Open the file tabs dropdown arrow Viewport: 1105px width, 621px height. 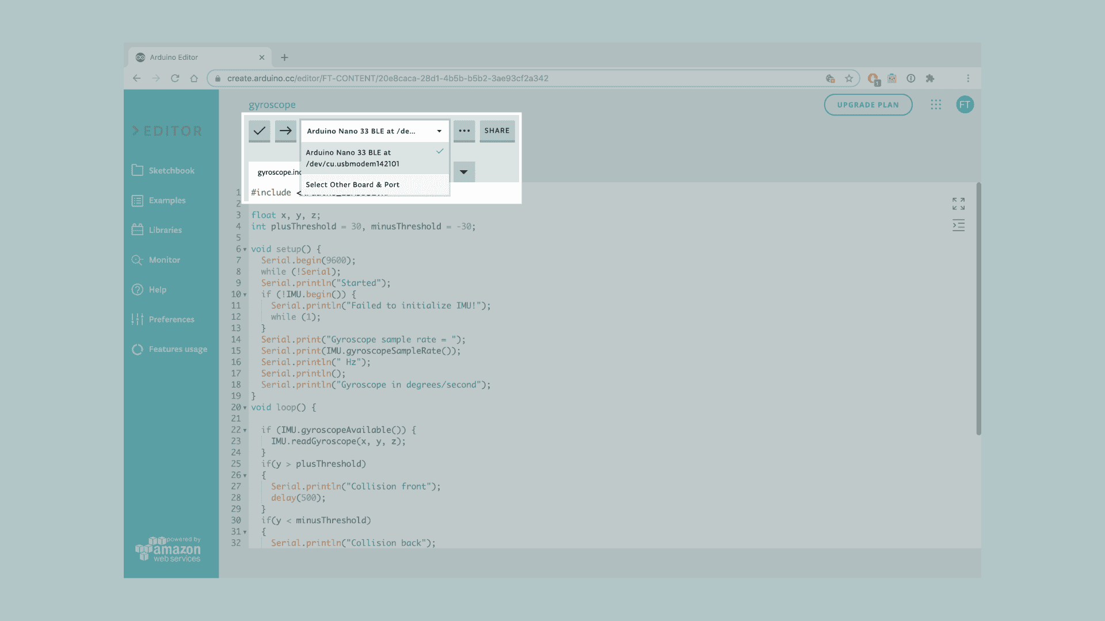463,172
